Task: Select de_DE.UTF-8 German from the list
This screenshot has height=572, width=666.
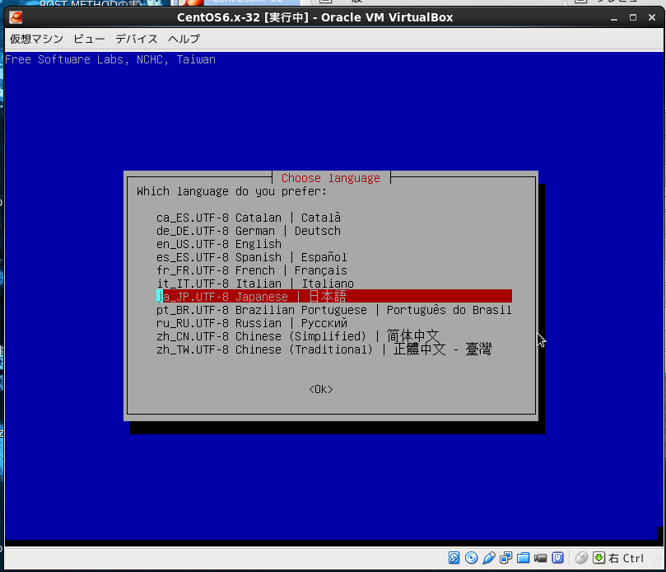Action: (x=248, y=231)
